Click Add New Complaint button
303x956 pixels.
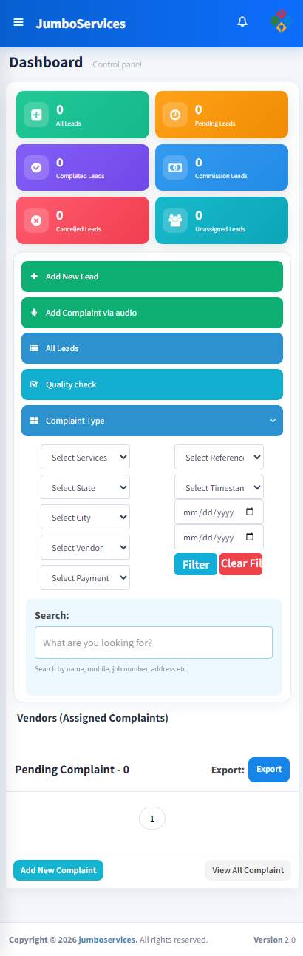(58, 870)
